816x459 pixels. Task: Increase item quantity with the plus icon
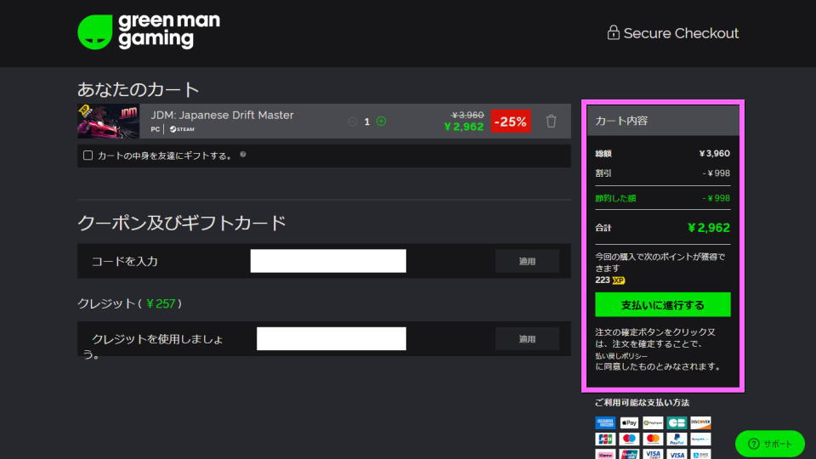(x=381, y=122)
